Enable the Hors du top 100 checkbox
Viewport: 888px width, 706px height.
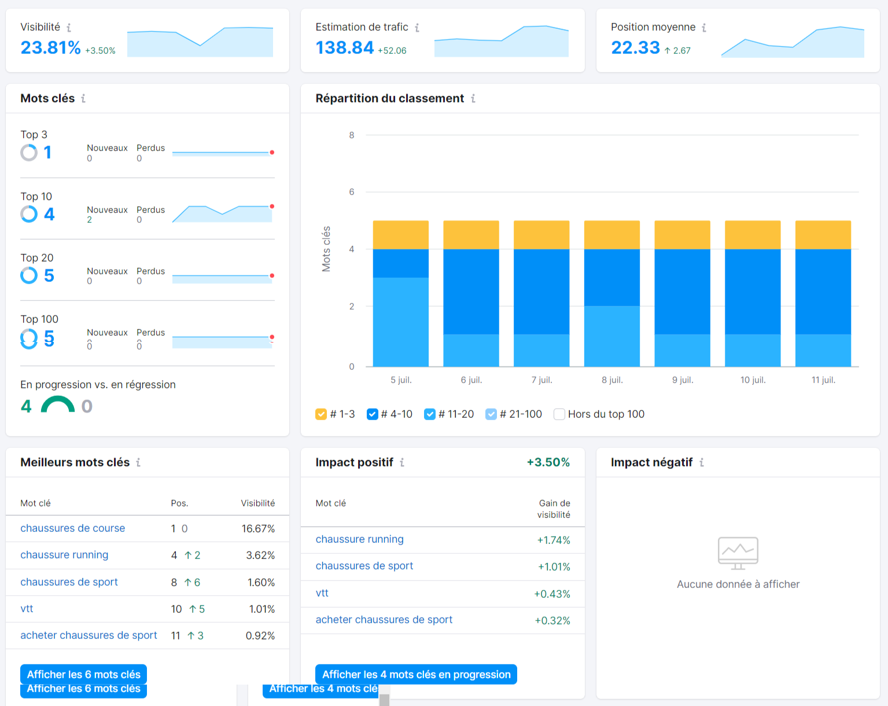pos(559,414)
